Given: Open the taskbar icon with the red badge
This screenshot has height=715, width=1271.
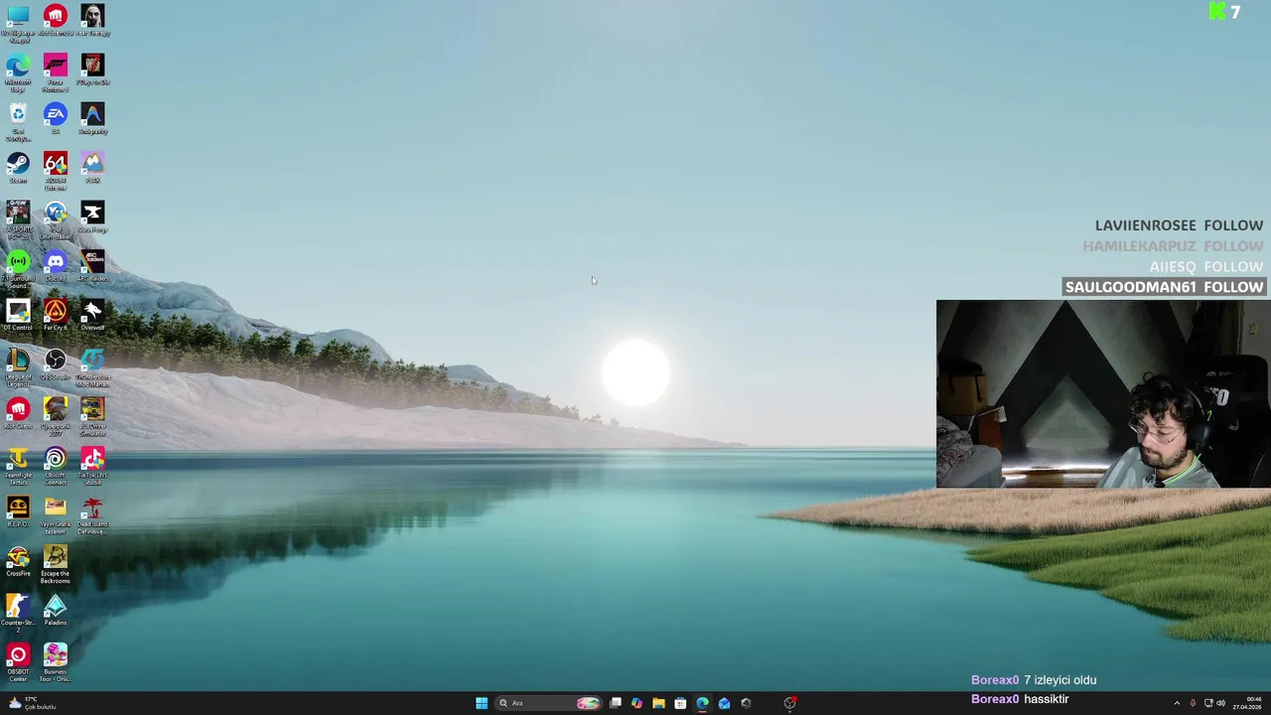Looking at the screenshot, I should point(789,703).
